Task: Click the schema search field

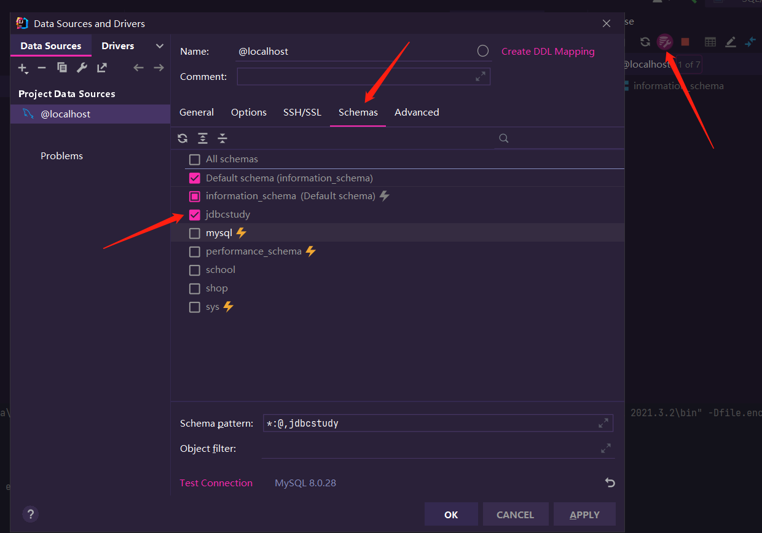Action: tap(559, 138)
